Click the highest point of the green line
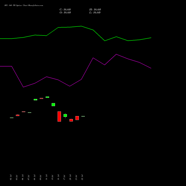Image resolution: width=186 pixels, height=186 pixels. [81, 26]
